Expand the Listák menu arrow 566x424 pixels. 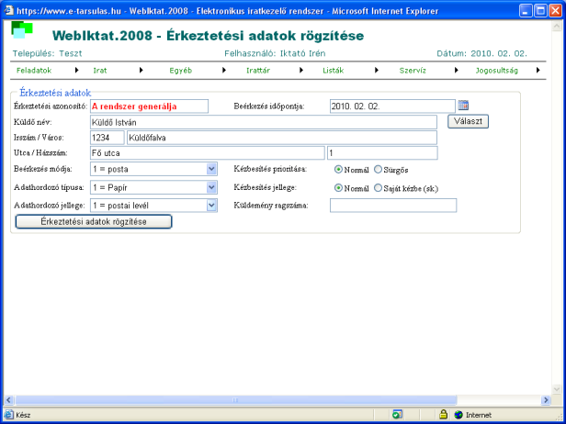[377, 71]
